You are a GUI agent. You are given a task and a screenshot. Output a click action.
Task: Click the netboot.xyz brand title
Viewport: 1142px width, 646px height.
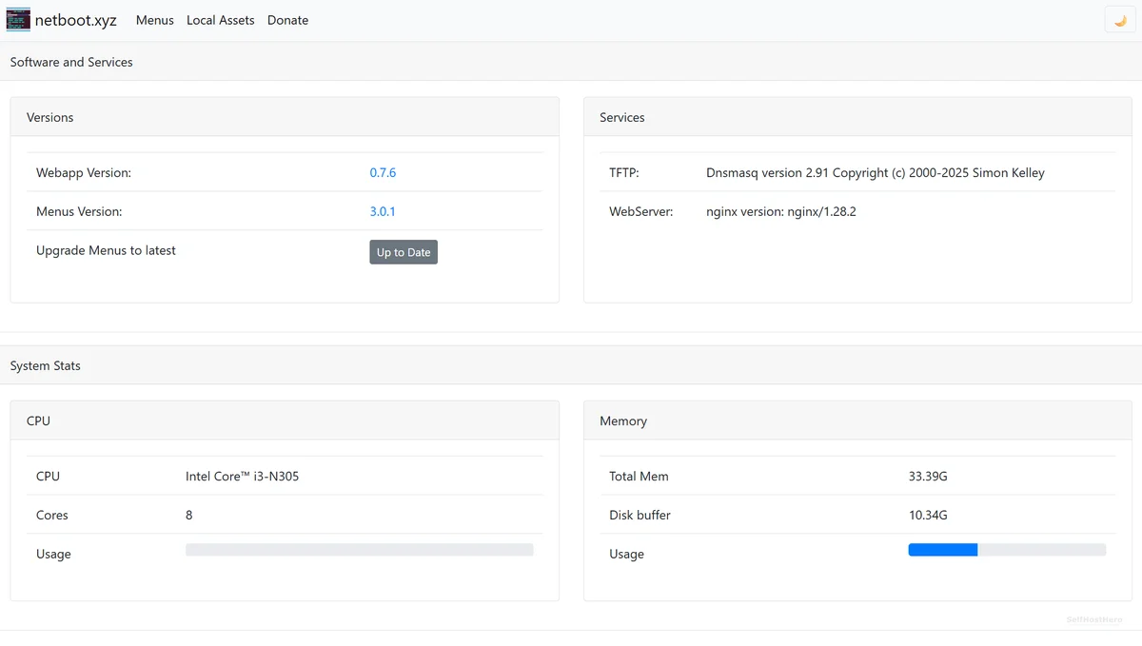[76, 20]
